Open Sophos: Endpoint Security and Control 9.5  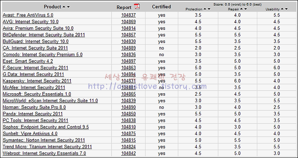pyautogui.click(x=46, y=127)
